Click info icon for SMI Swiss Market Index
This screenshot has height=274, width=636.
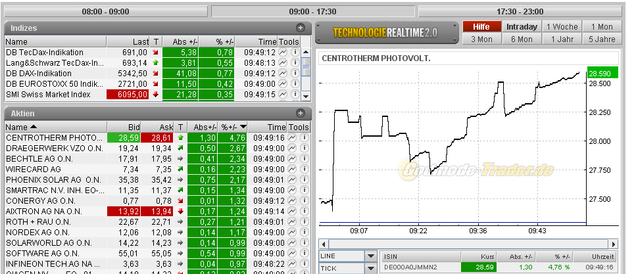(x=295, y=95)
